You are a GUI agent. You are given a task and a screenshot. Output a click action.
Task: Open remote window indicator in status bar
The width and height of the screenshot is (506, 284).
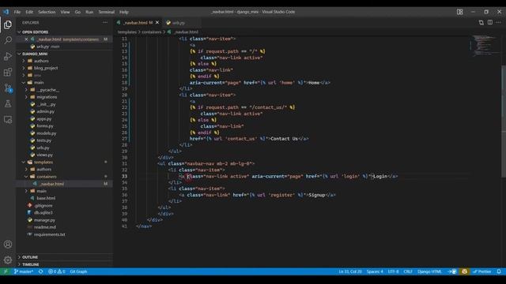(x=6, y=271)
